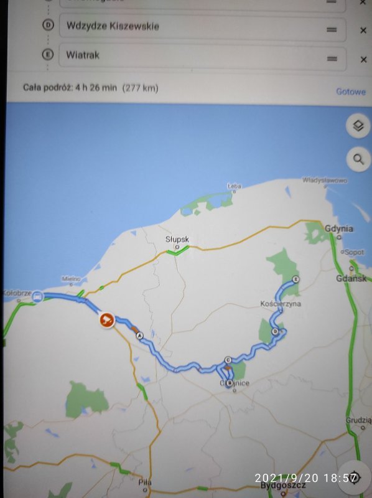
Task: Edit the Wdzydze Kiszewskie destination field
Action: 203,27
